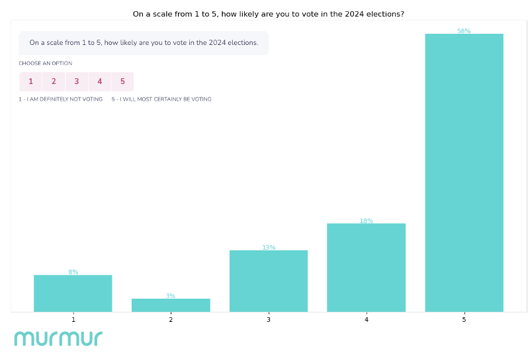Select rating option 2
Image resolution: width=530 pixels, height=355 pixels.
[54, 81]
